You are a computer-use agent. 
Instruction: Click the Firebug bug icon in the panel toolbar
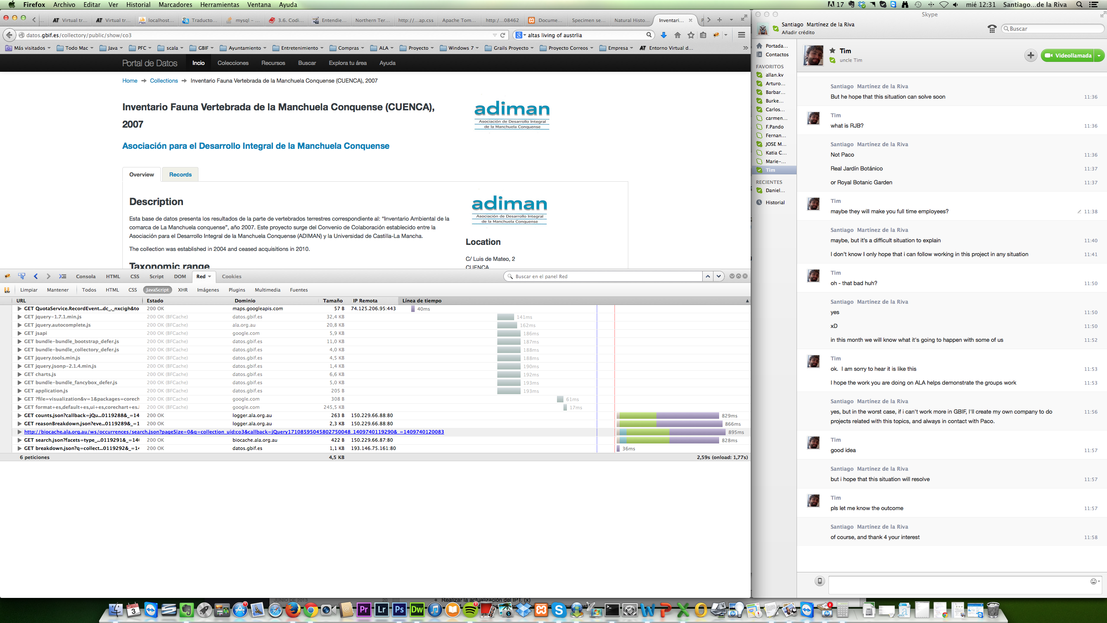[7, 276]
